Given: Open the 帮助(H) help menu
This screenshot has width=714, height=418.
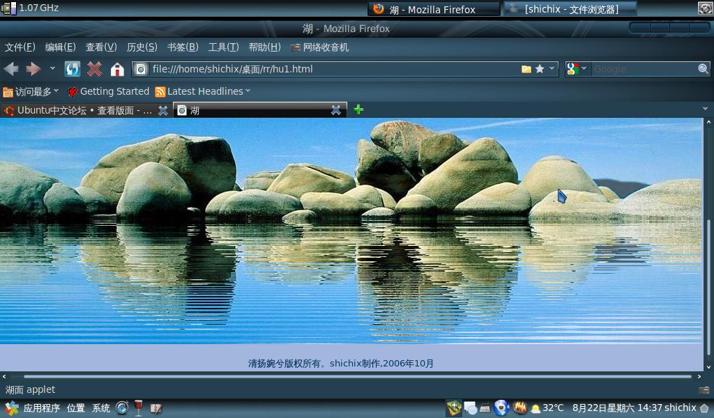Looking at the screenshot, I should tap(264, 47).
